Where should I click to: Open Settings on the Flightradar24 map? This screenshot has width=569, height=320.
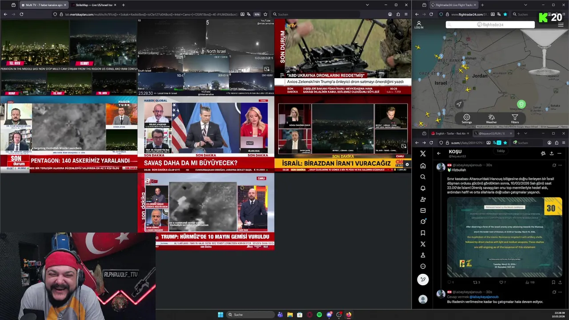(x=466, y=119)
